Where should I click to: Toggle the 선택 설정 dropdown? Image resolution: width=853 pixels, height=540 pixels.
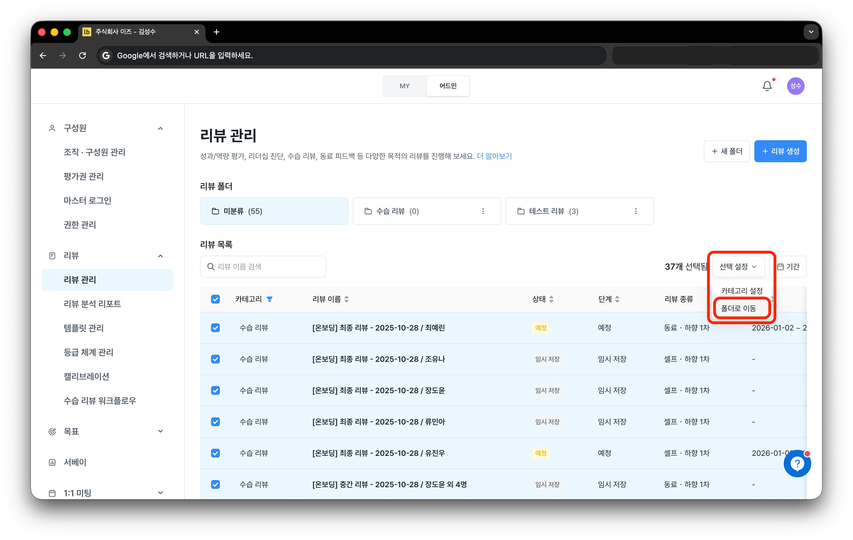click(738, 266)
